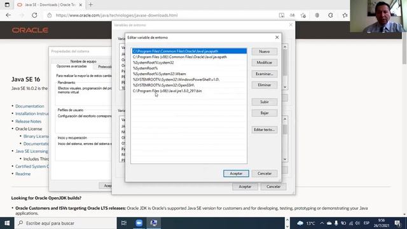
Task: Click Aceptar in Editar variable dialog
Action: pyautogui.click(x=236, y=174)
